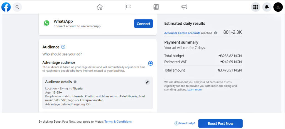Click 'Your ad will run for 7 days' text
Viewport: 285px width, 129px height.
click(185, 48)
